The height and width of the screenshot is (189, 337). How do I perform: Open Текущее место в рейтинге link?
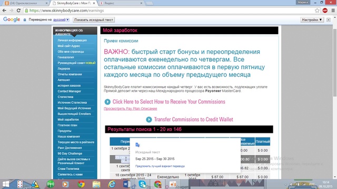(76, 142)
